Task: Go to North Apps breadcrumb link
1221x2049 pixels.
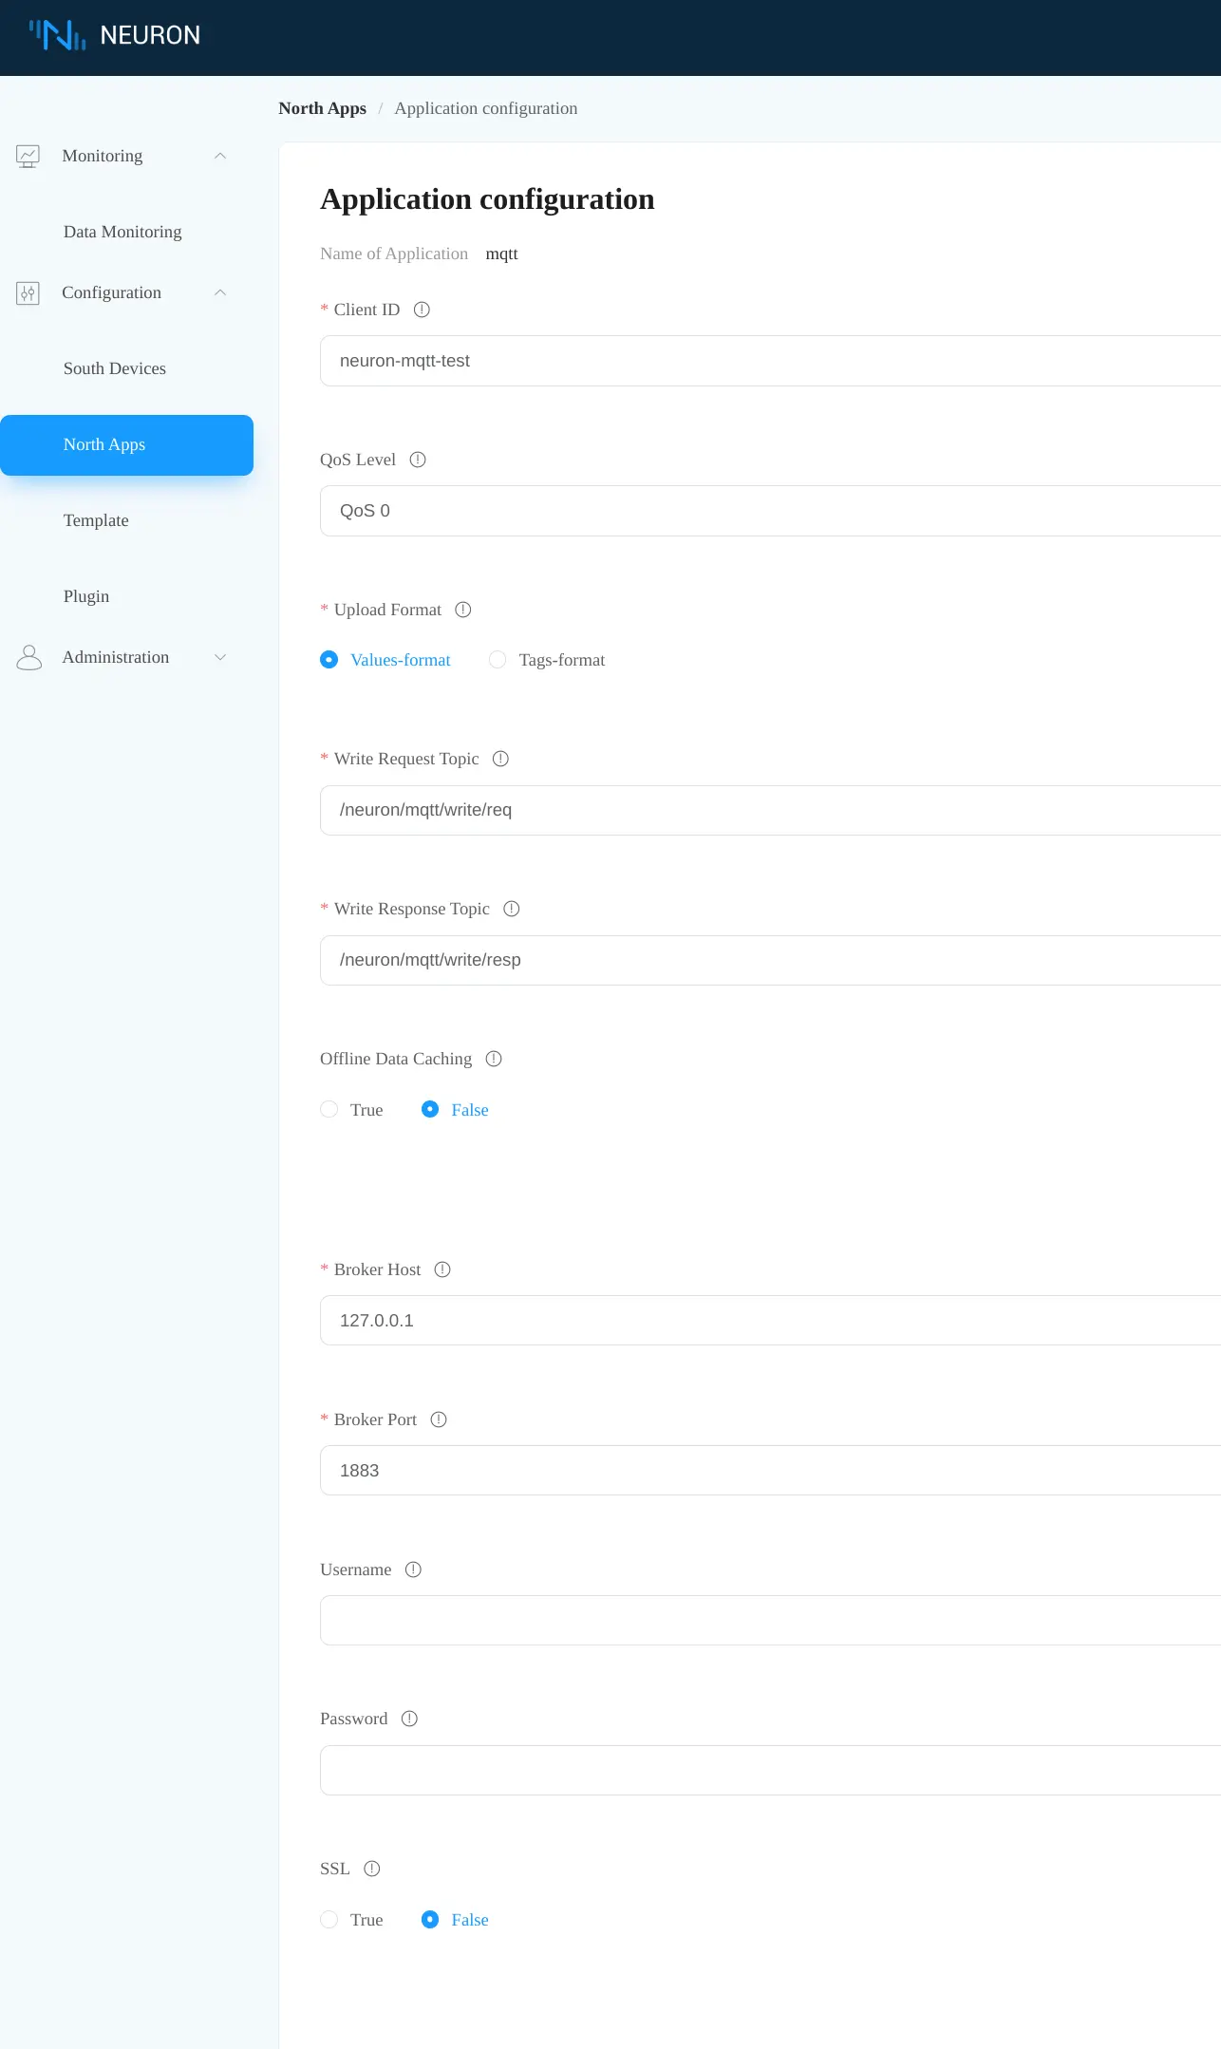Action: point(323,108)
